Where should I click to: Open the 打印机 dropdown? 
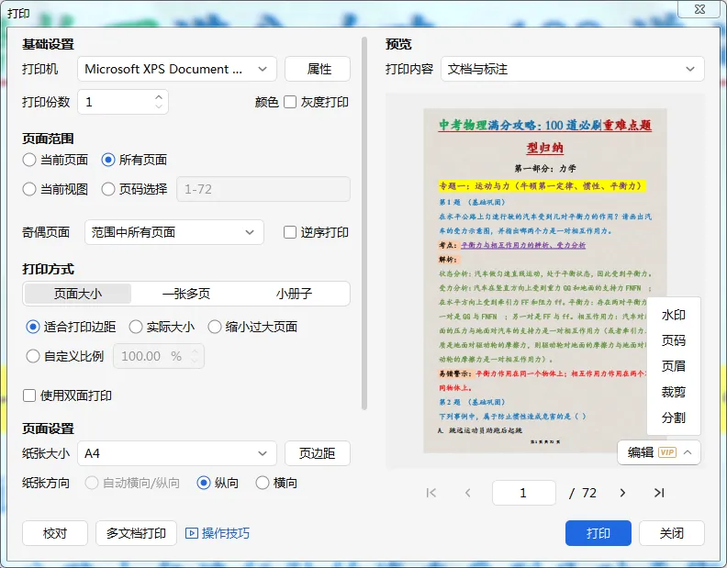coord(177,69)
